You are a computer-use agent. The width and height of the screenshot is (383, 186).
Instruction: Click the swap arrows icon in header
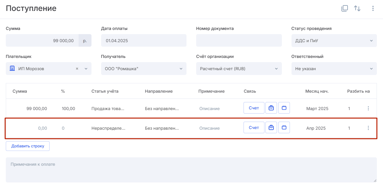coord(357,8)
